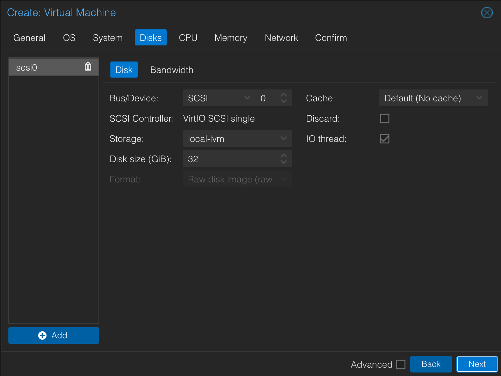Click Add to create another disk
The image size is (501, 376).
pyautogui.click(x=53, y=335)
